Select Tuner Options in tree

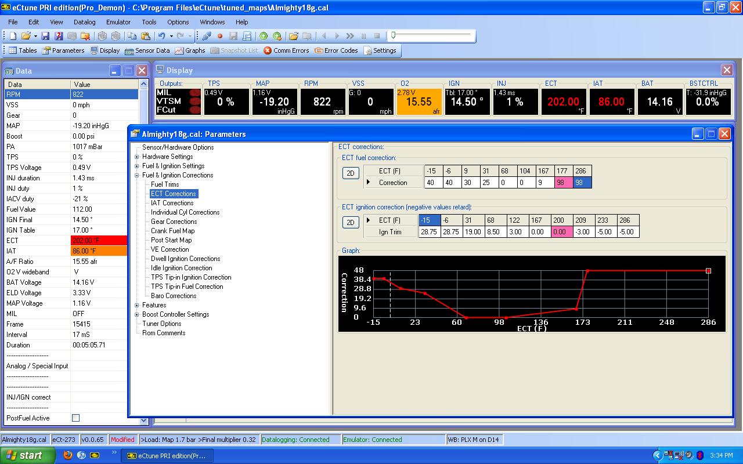[161, 324]
